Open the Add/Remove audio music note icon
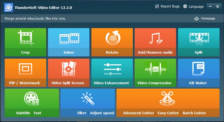The height and width of the screenshot is (122, 224). pyautogui.click(x=156, y=38)
